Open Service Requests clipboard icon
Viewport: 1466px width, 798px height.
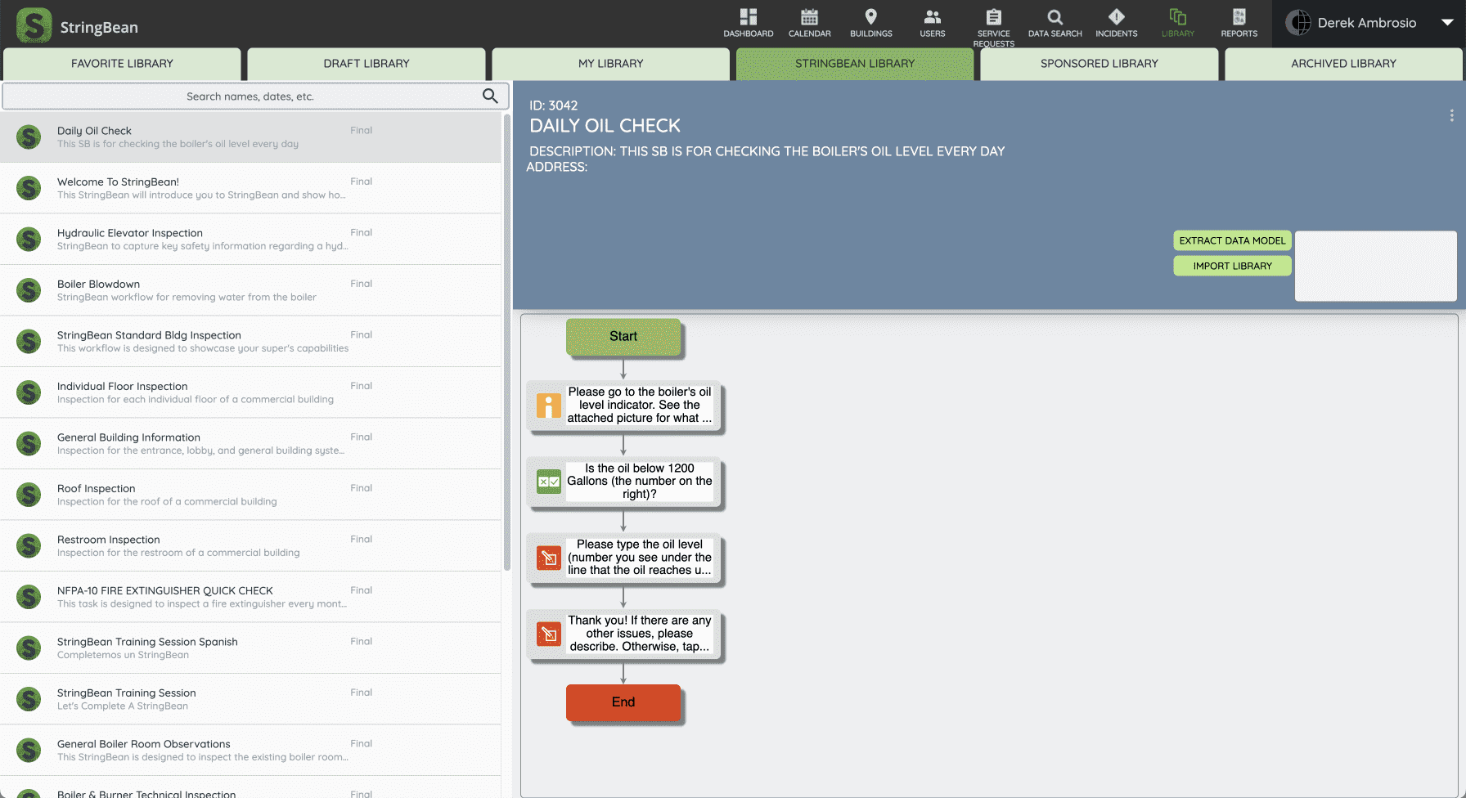[993, 17]
